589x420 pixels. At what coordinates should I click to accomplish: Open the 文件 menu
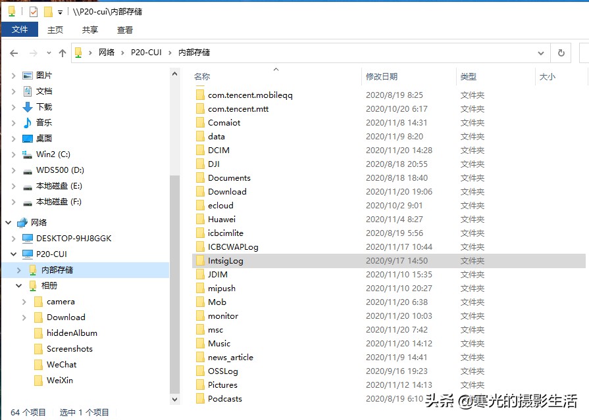coord(20,30)
